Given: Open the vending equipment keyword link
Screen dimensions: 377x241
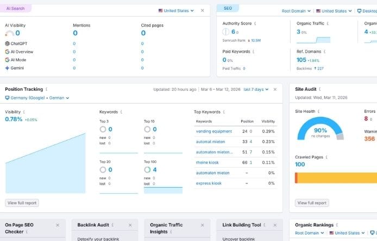Looking at the screenshot, I should 213,131.
